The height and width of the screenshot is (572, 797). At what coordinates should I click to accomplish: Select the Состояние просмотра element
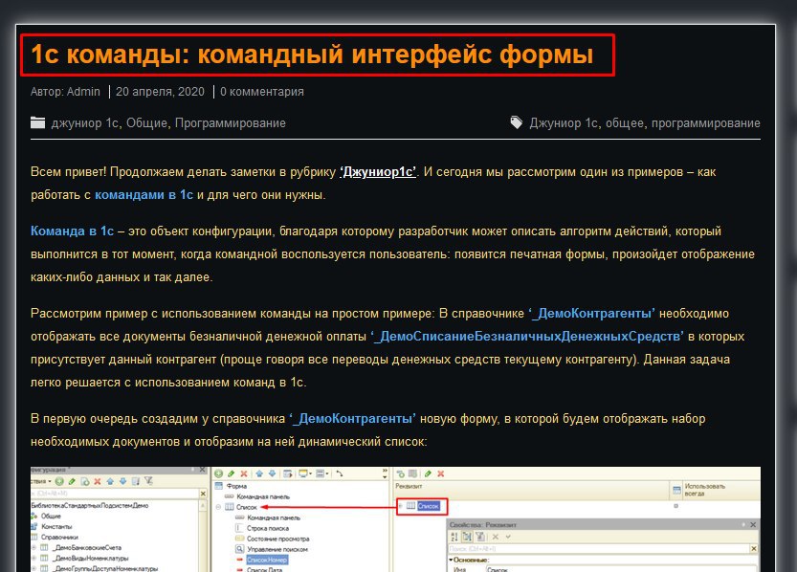pyautogui.click(x=278, y=539)
